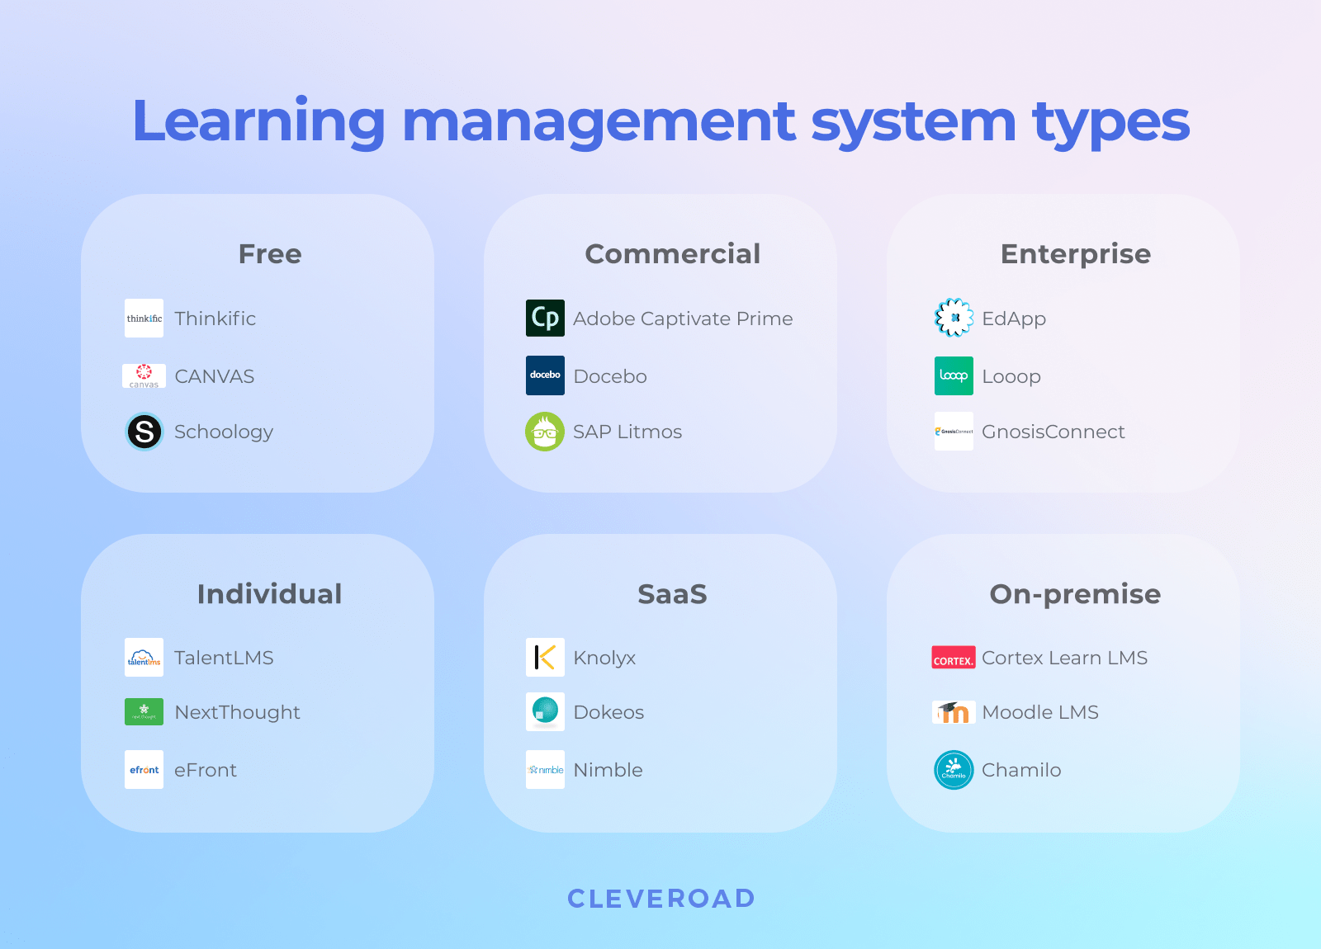Click the Knolyx K logo
The width and height of the screenshot is (1321, 949).
(x=545, y=657)
